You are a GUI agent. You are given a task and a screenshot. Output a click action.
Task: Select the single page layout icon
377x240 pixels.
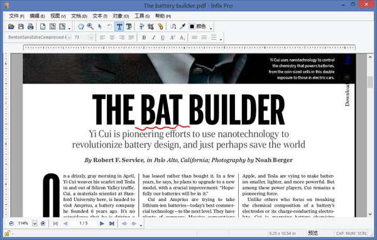pyautogui.click(x=43, y=26)
